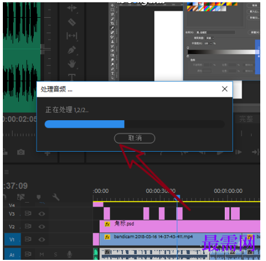Screen dimensions: 266x261
Task: Click the fx badge on bandicam clip
Action: (108, 237)
